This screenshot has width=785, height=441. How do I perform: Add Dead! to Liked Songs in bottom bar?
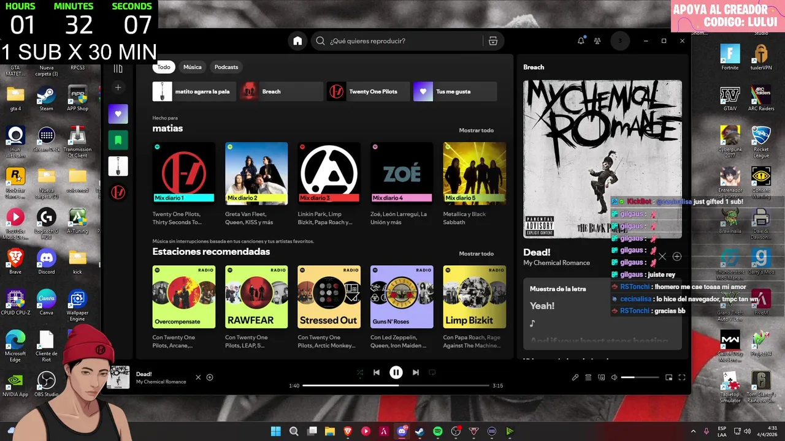210,377
